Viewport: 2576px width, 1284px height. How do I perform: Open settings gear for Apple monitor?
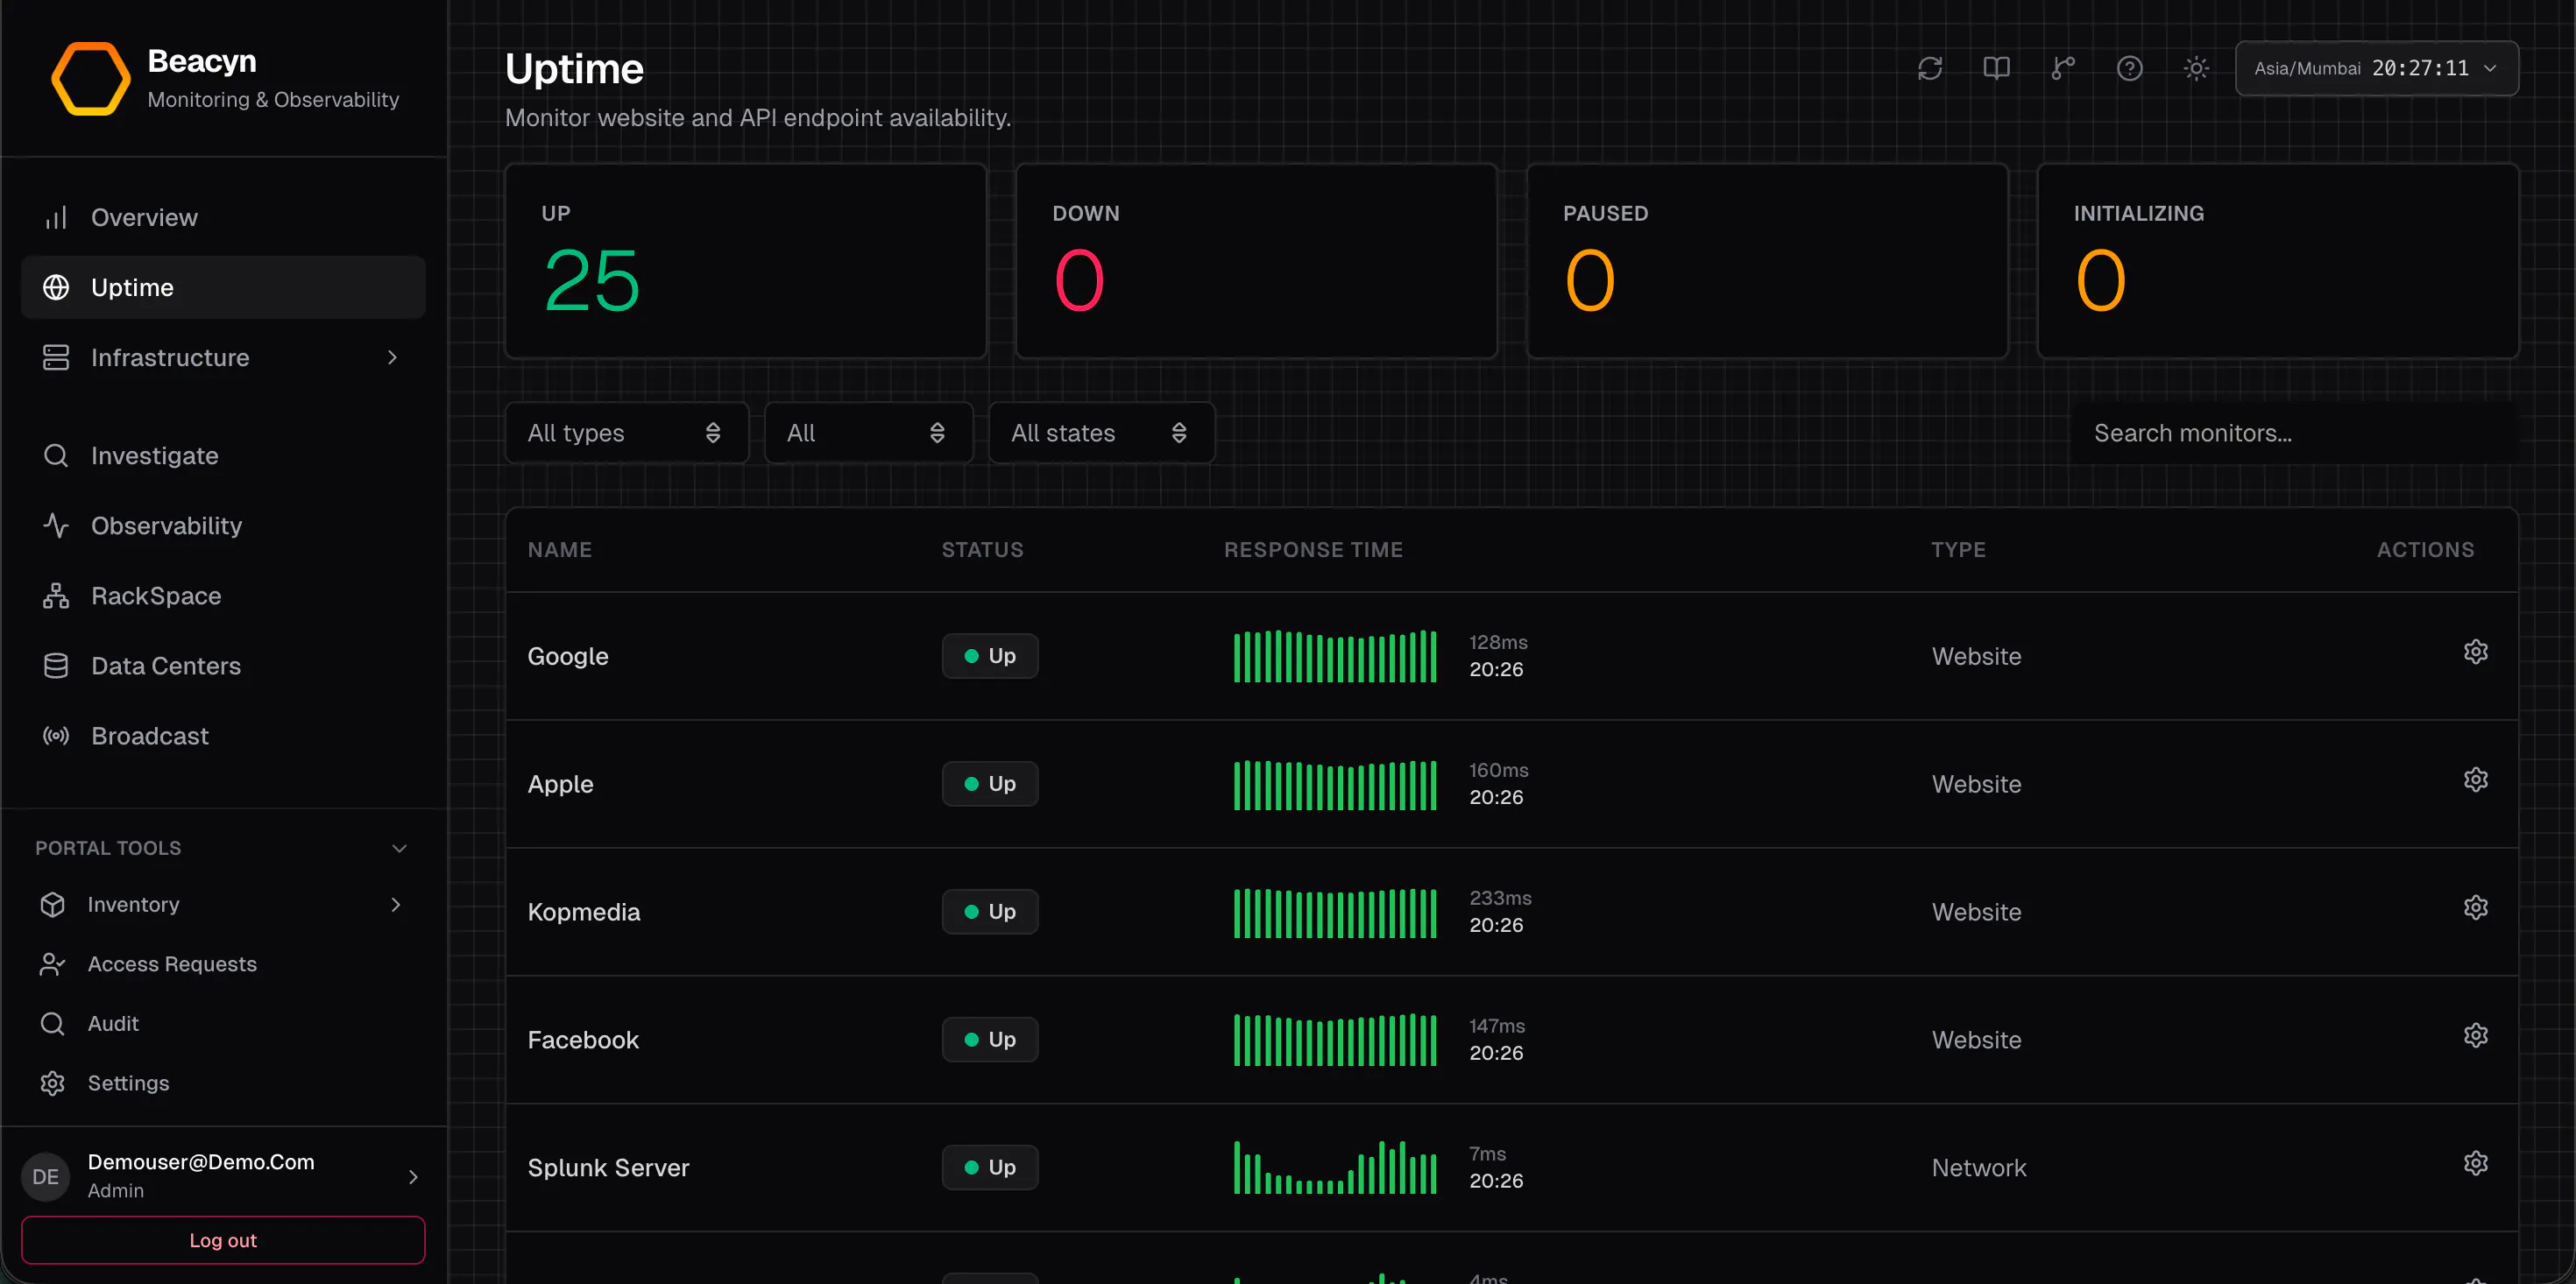[x=2475, y=780]
